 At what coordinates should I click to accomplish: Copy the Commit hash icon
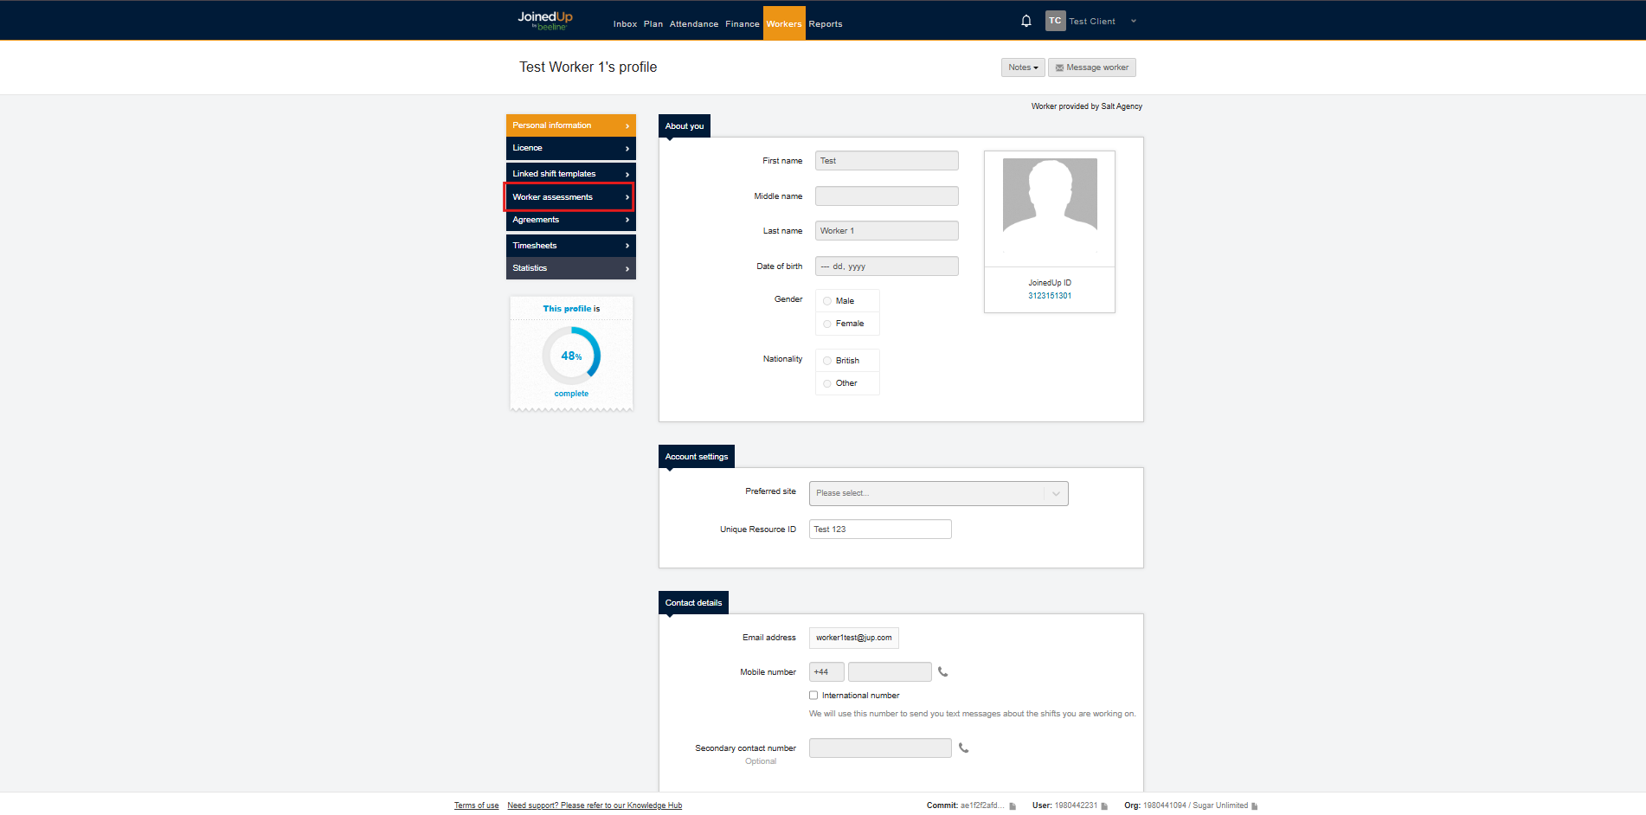point(1013,806)
